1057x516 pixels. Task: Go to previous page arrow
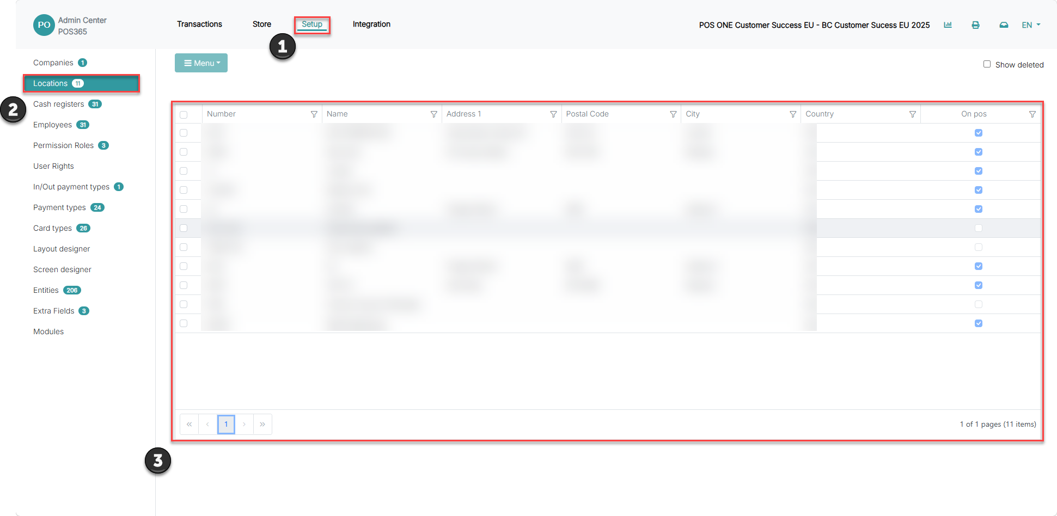[207, 424]
